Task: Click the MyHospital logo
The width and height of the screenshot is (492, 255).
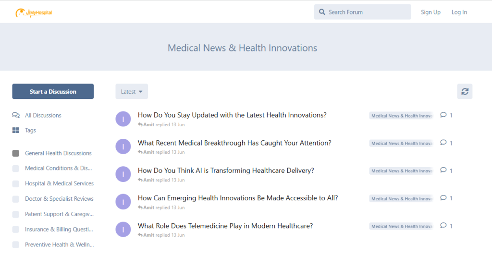Action: pyautogui.click(x=34, y=12)
